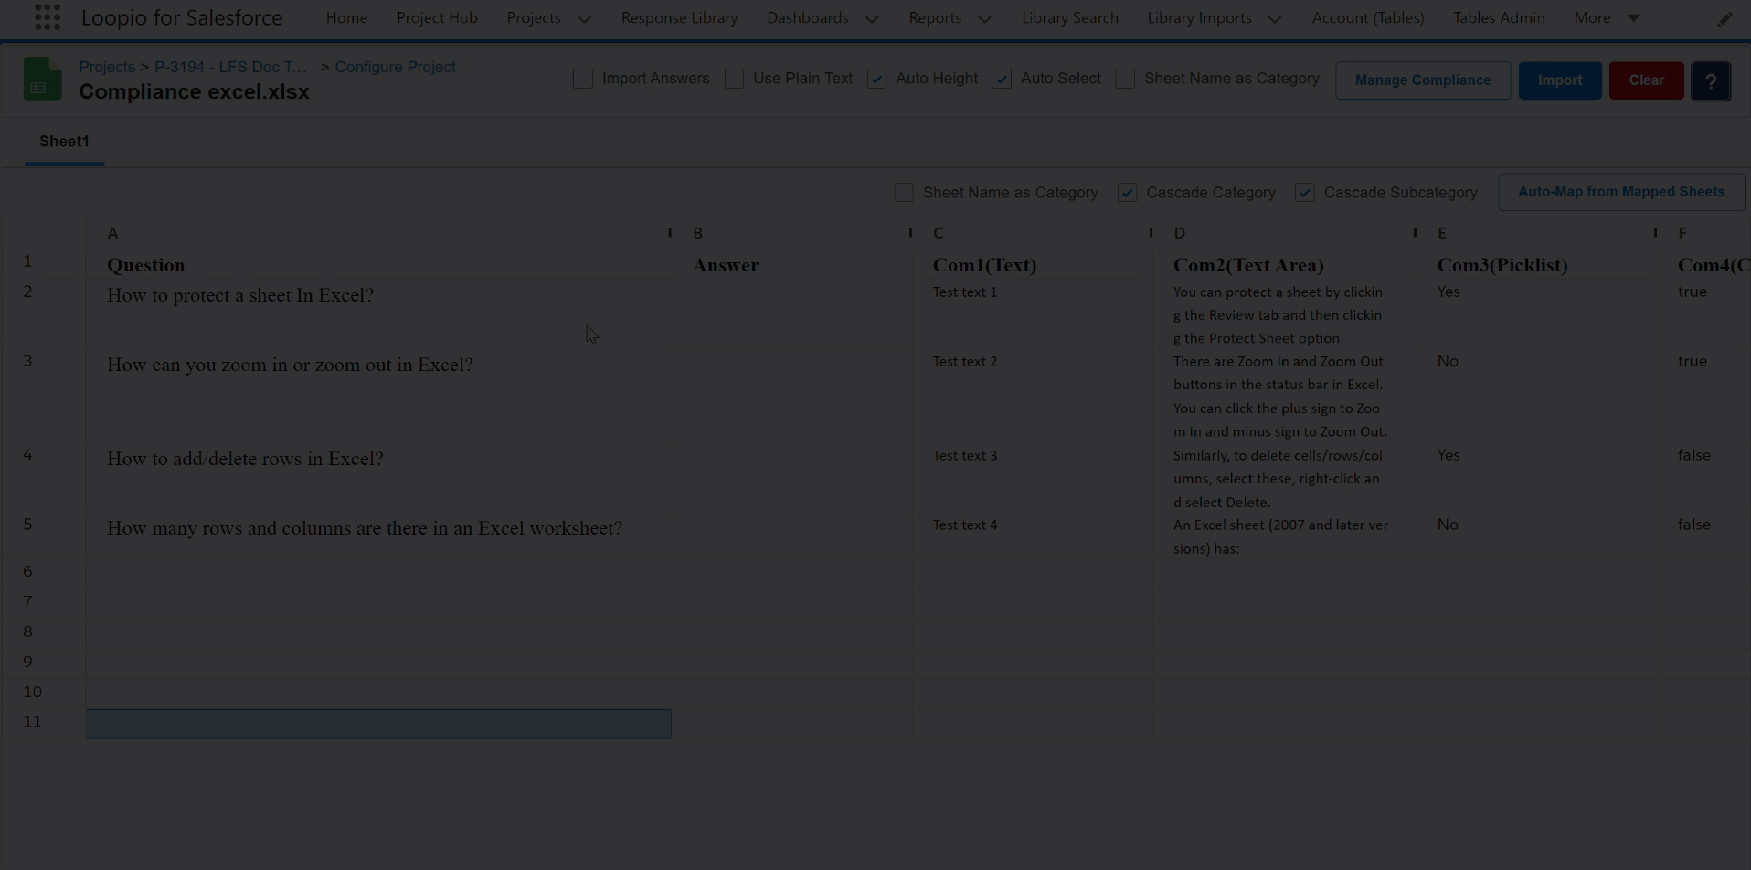The image size is (1751, 870).
Task: Go to the Home tab
Action: (346, 18)
